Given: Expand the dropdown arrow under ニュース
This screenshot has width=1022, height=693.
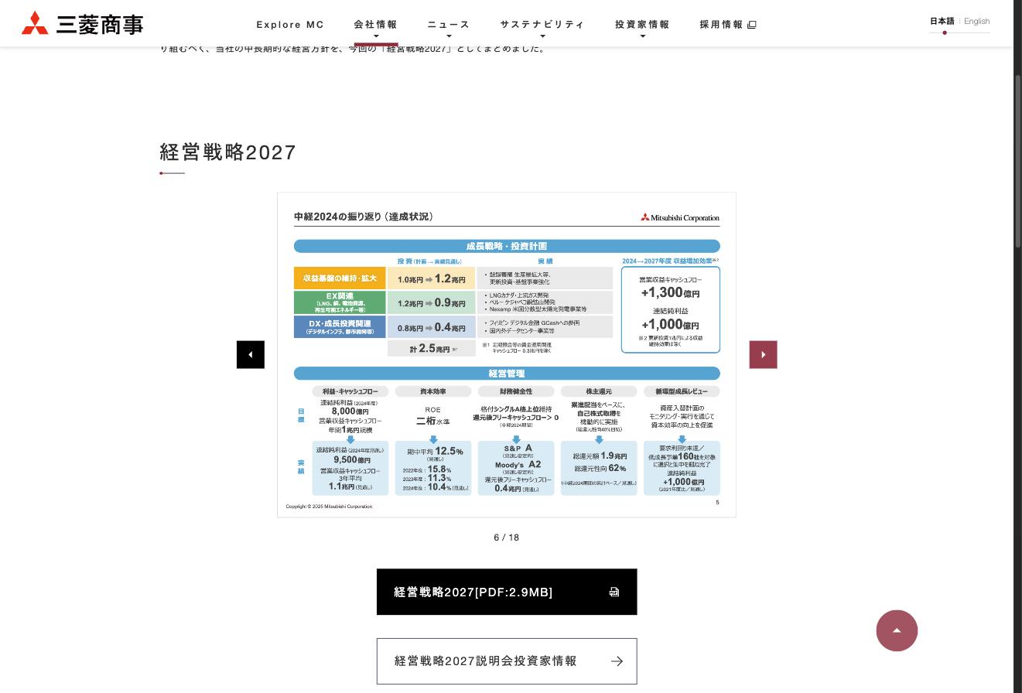Looking at the screenshot, I should pyautogui.click(x=449, y=36).
